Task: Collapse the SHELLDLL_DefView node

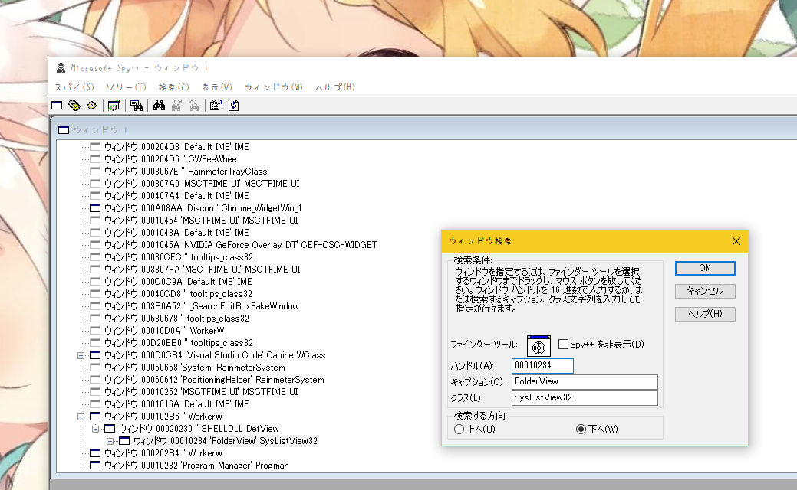Action: [96, 429]
